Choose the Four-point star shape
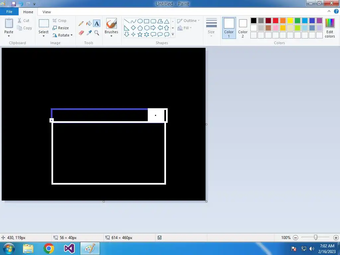 [x=133, y=34]
